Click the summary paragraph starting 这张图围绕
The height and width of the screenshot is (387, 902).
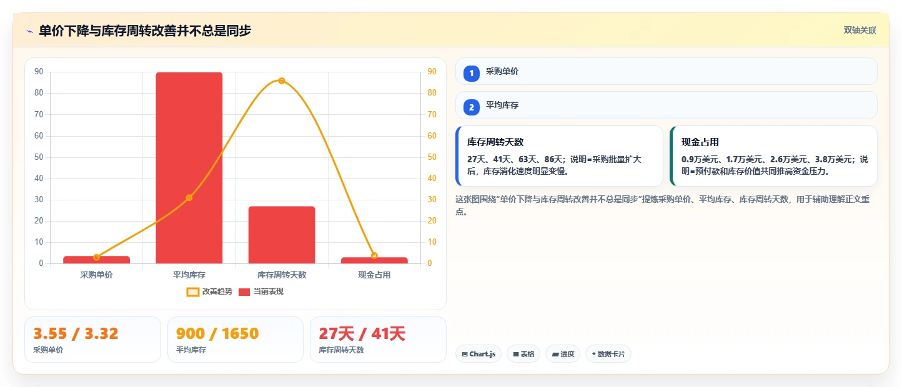pyautogui.click(x=663, y=205)
